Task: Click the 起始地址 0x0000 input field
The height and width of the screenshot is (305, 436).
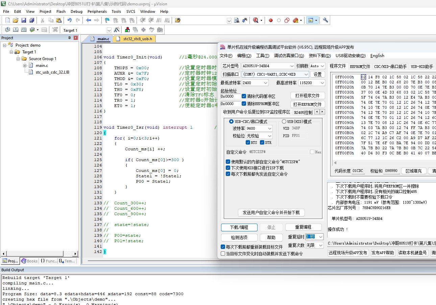Action: 230,96
